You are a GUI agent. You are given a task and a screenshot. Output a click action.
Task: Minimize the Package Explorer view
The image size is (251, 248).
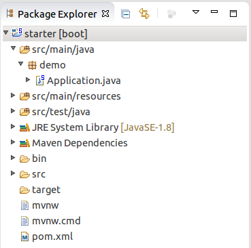point(214,12)
